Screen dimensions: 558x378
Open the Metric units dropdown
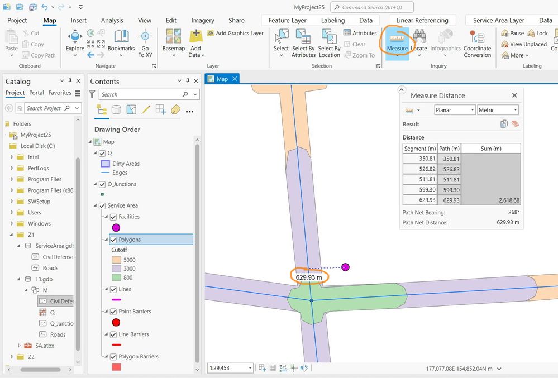(x=498, y=110)
